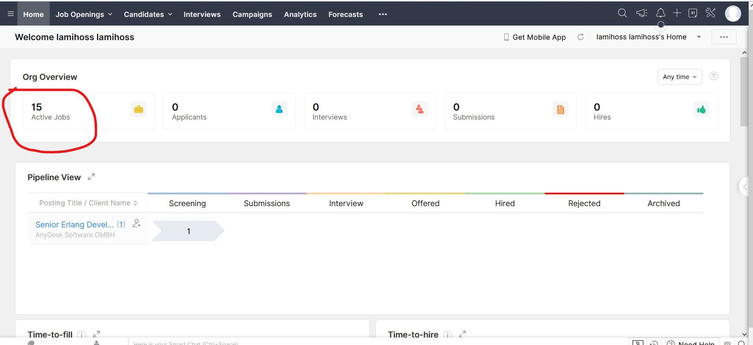Open the hamburger sidebar menu
753x345 pixels.
[x=11, y=14]
